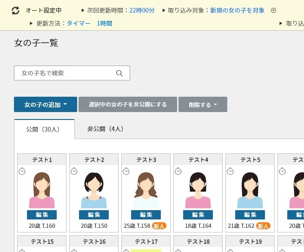304x252 pixels.
Task: Click the 新人 badge on テスト3
Action: pyautogui.click(x=159, y=226)
